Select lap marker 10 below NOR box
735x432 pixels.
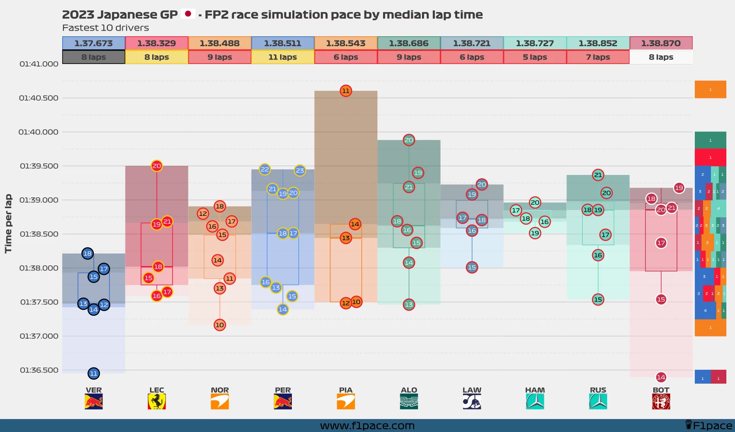[x=220, y=325]
